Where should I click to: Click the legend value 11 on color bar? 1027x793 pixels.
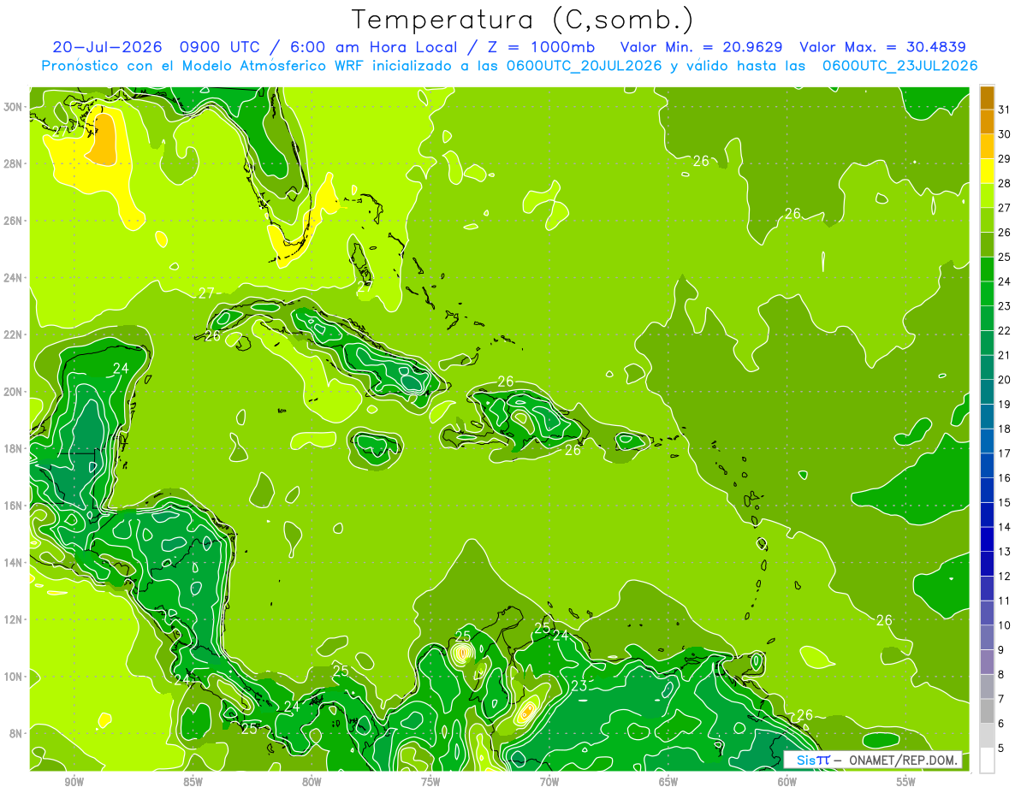pyautogui.click(x=1005, y=601)
